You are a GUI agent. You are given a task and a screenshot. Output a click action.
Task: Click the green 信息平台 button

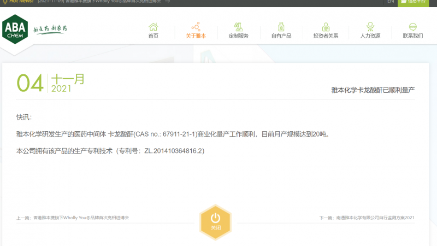[413, 2]
